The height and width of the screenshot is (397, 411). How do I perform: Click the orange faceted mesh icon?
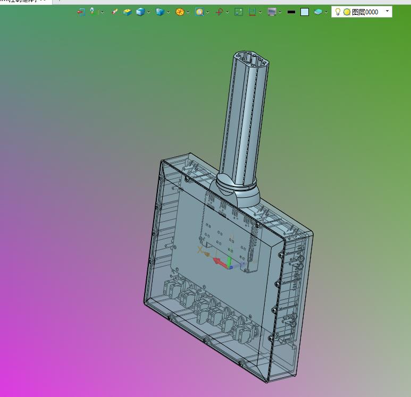(x=180, y=12)
